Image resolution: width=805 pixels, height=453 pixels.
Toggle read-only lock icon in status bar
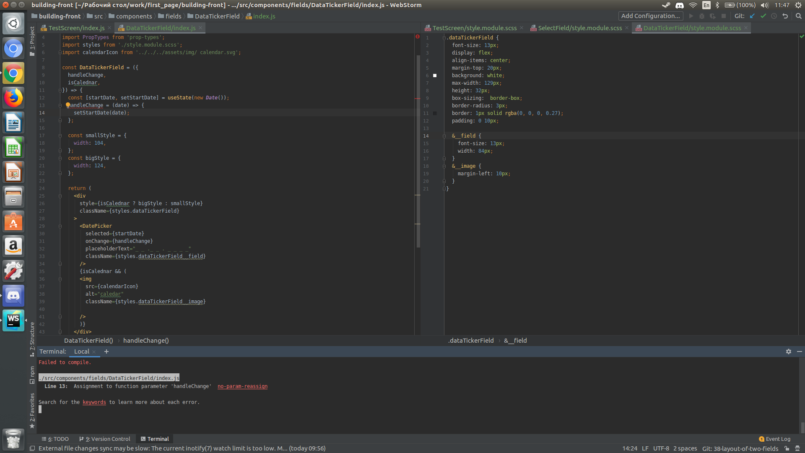coord(787,448)
